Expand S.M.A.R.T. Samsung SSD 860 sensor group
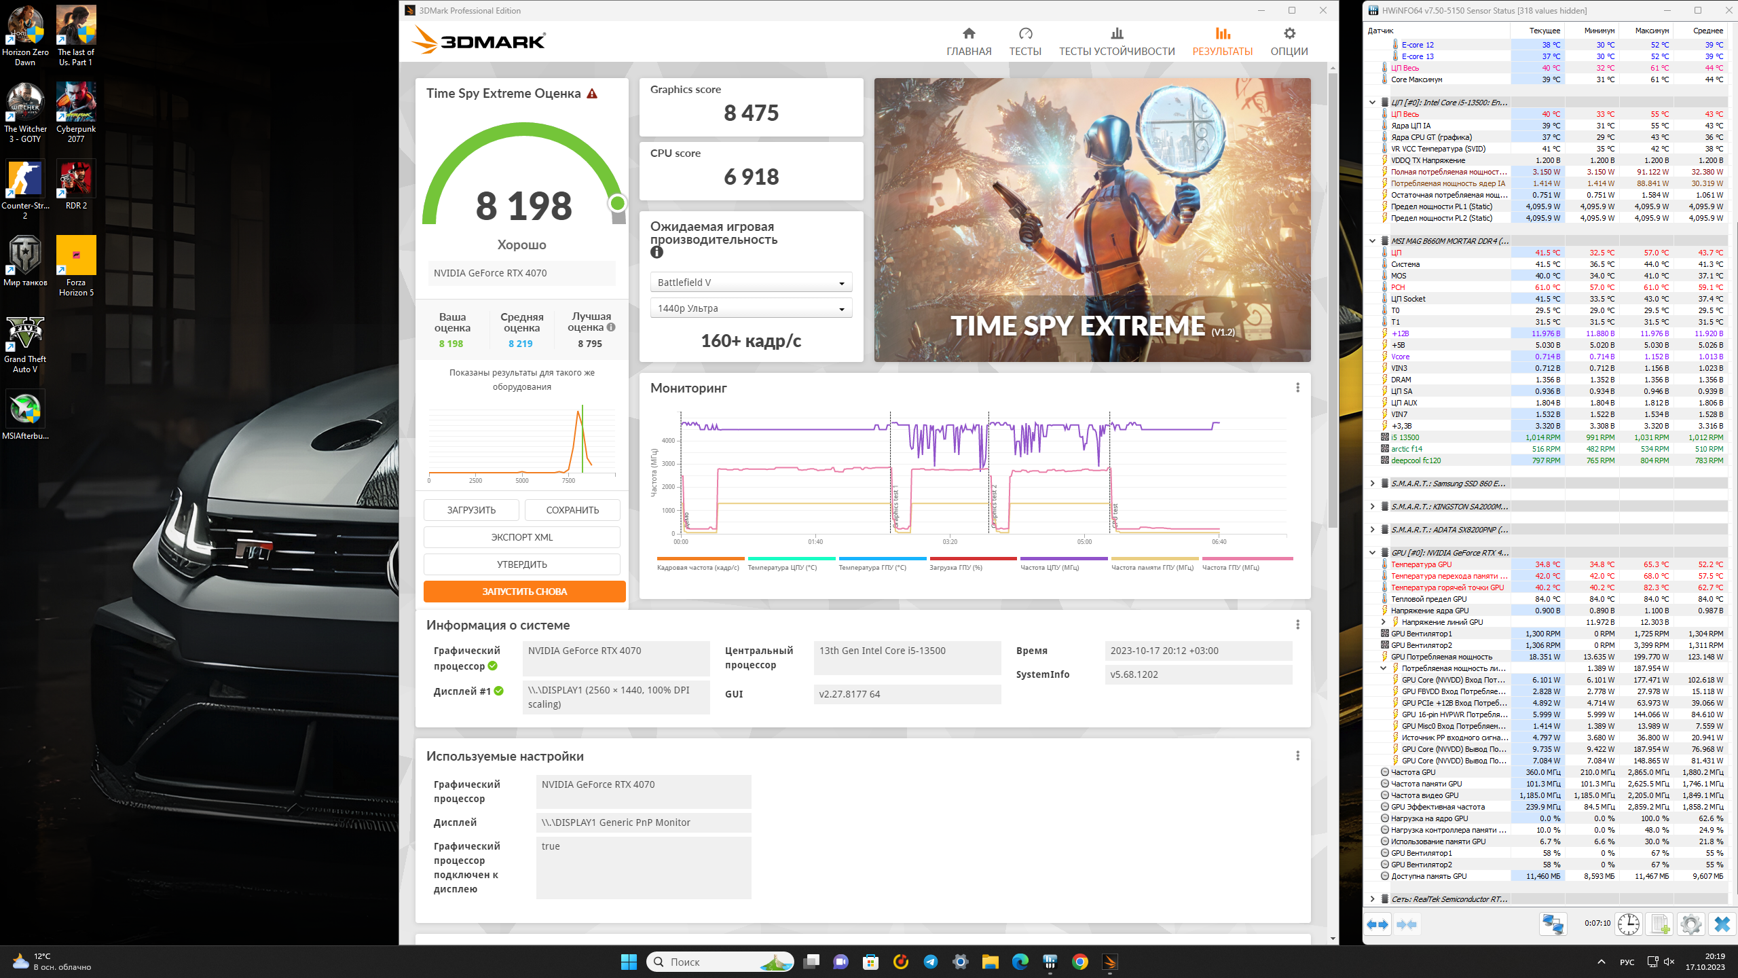Image resolution: width=1738 pixels, height=978 pixels. (x=1372, y=484)
